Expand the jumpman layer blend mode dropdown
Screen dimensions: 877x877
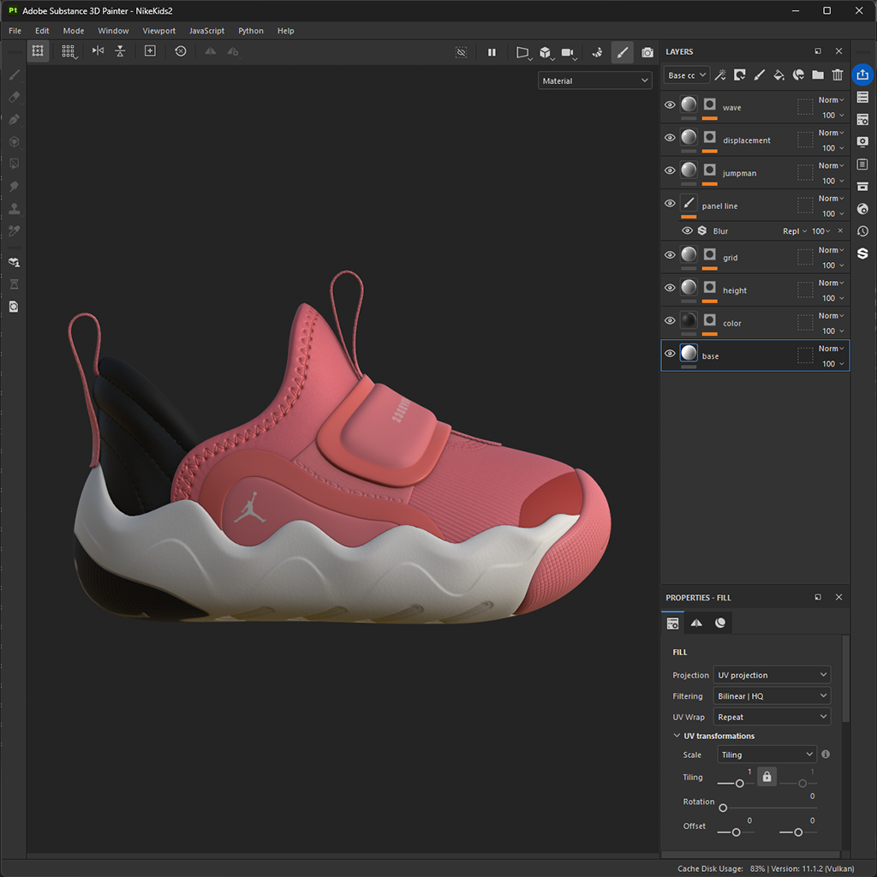(x=830, y=165)
